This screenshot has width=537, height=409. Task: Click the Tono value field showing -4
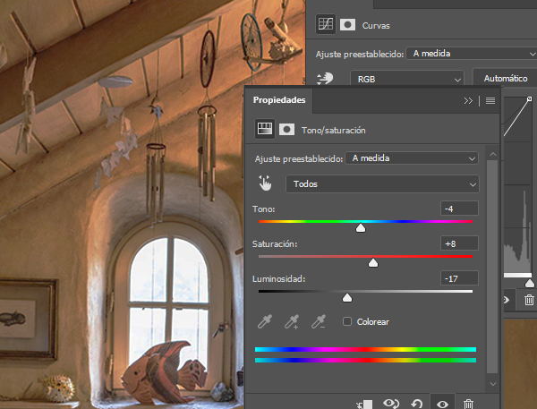click(x=459, y=209)
